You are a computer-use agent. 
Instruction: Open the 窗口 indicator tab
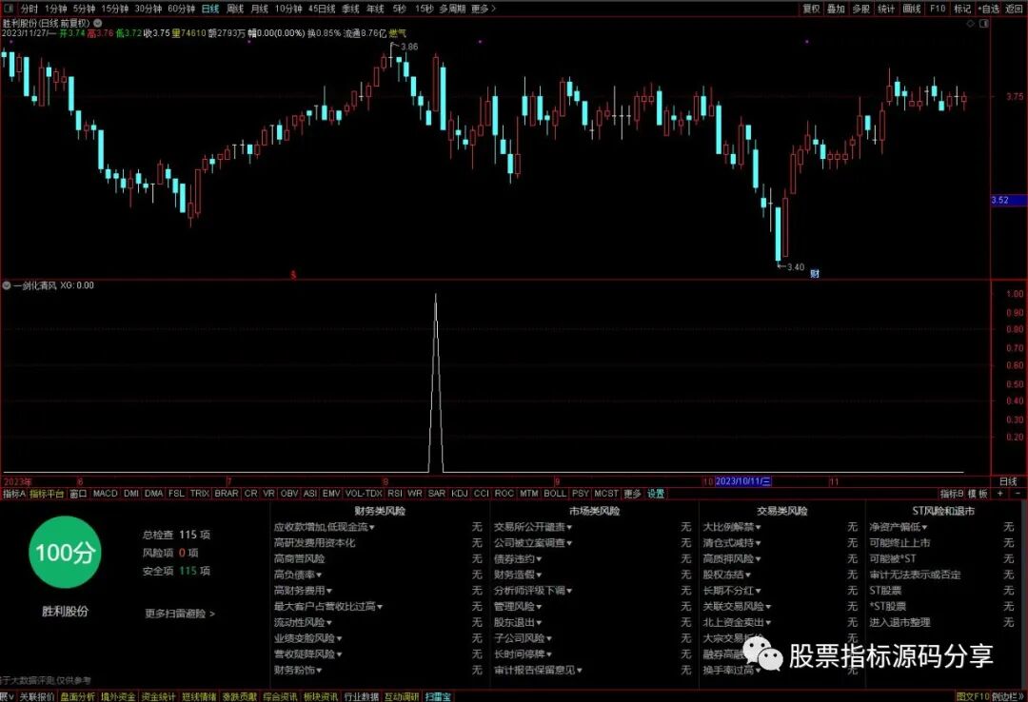point(78,494)
